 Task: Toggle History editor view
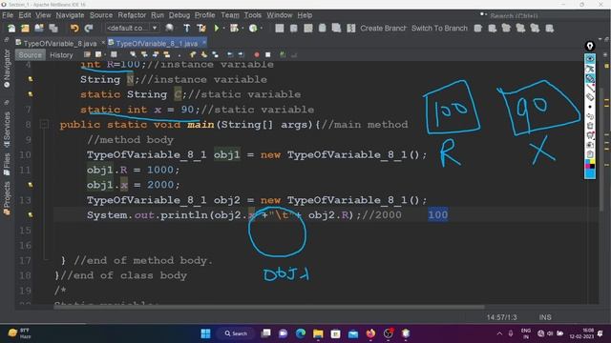[x=61, y=55]
